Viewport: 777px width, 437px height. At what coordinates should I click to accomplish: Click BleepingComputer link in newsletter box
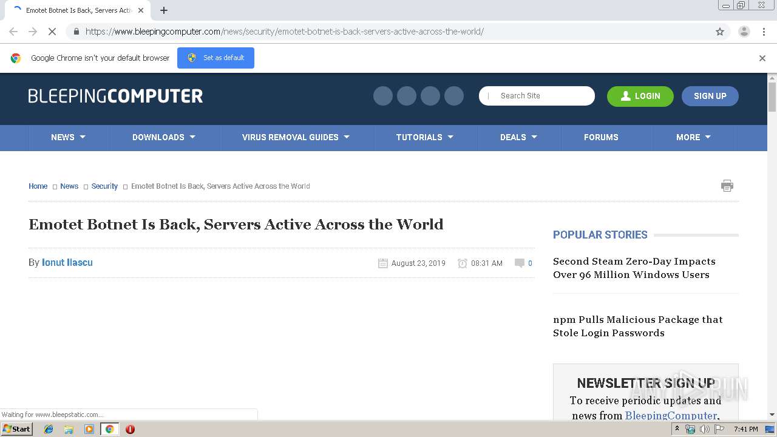pyautogui.click(x=671, y=416)
